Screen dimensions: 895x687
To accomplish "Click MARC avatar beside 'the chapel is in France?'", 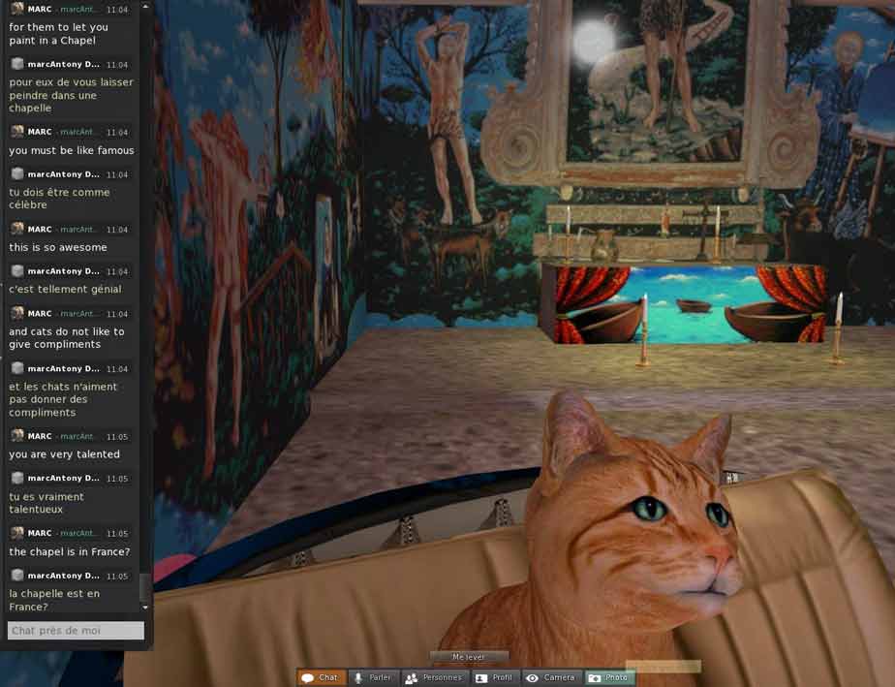I will click(x=16, y=533).
